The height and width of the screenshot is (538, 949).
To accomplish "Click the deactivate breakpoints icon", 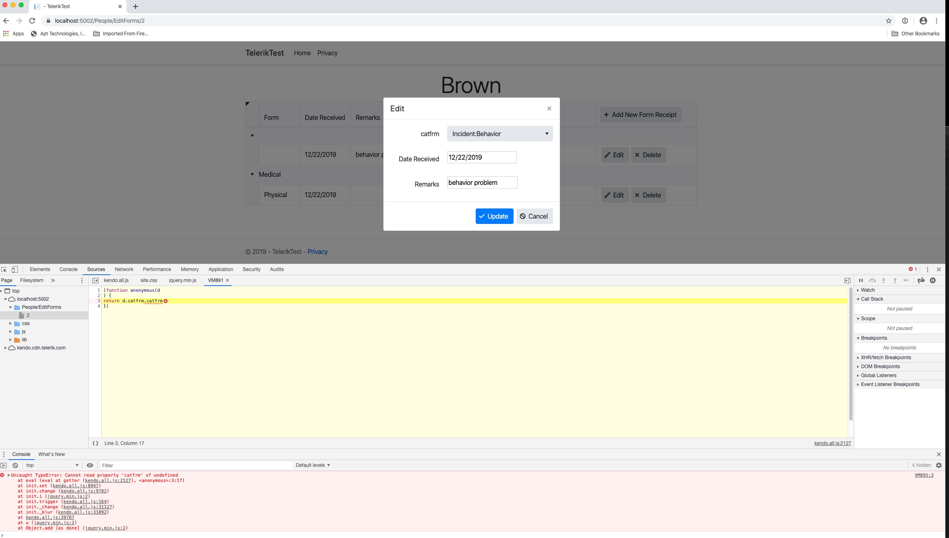I will click(x=921, y=280).
